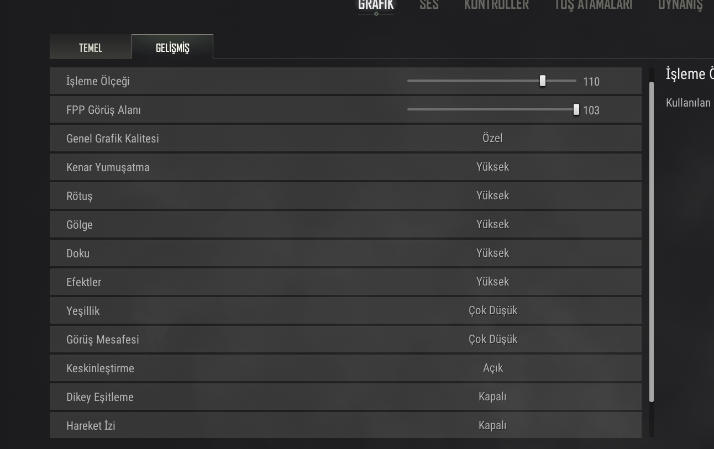The image size is (714, 449).
Task: Change the Doku quality setting
Action: coord(492,253)
